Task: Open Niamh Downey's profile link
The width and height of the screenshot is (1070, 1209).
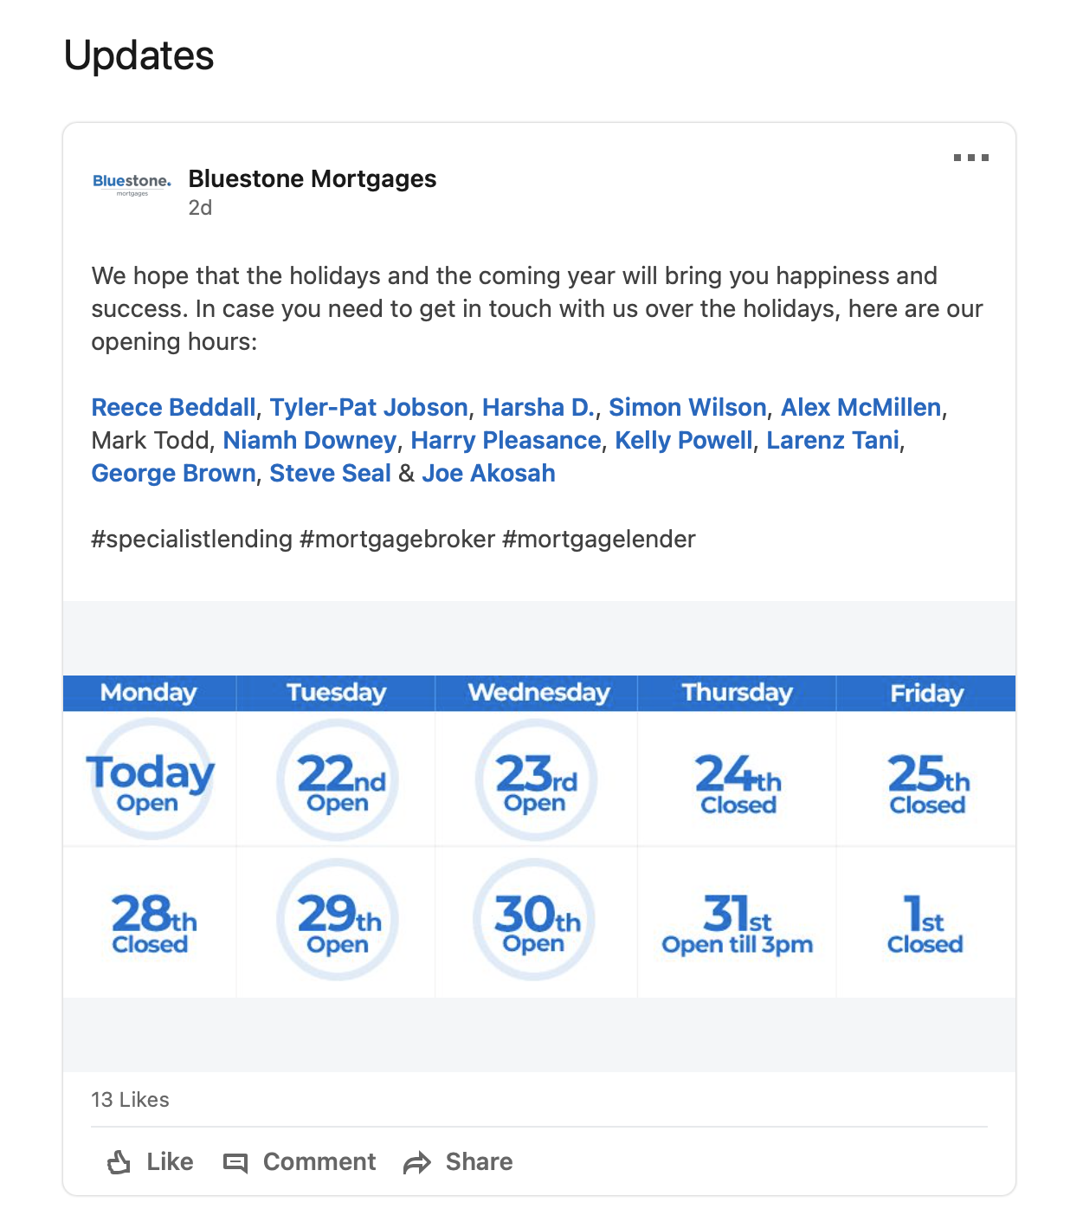Action: click(310, 440)
